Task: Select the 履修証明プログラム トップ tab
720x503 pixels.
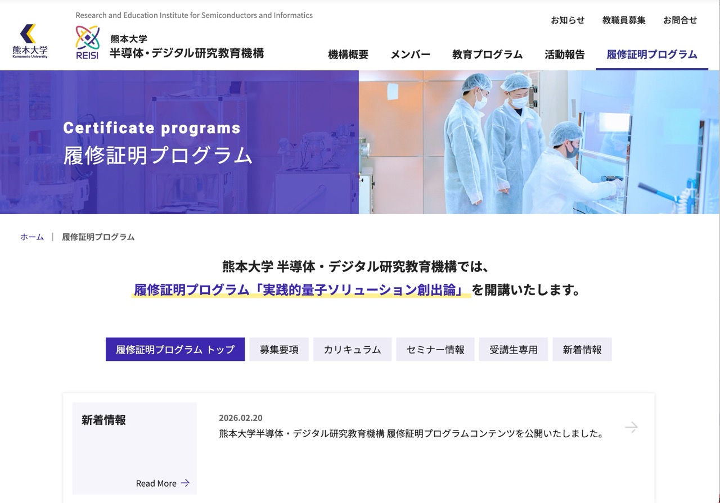Action: 174,349
